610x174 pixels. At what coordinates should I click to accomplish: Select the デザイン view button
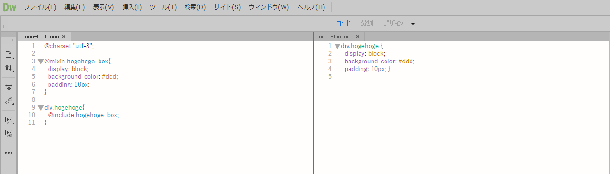click(x=393, y=23)
